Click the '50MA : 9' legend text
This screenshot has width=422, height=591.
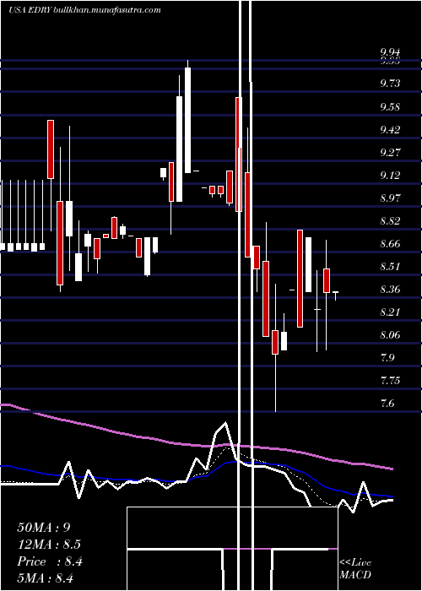[44, 528]
